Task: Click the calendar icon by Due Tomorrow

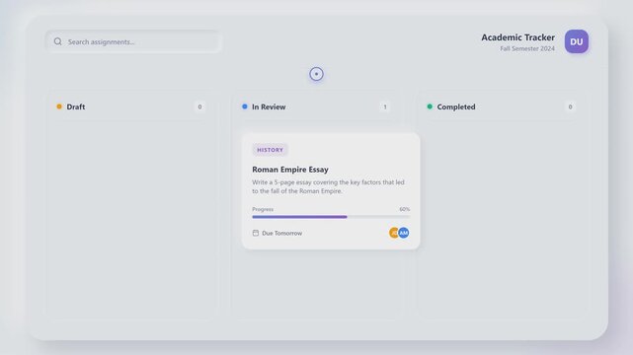Action: pos(256,233)
